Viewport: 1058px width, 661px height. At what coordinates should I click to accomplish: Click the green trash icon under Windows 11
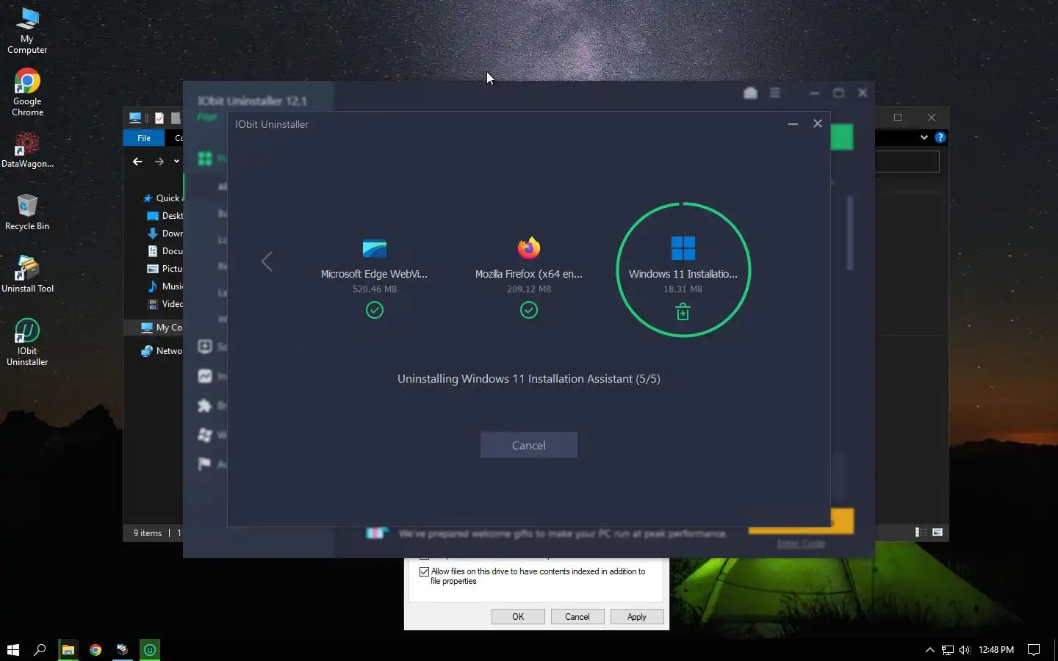683,312
